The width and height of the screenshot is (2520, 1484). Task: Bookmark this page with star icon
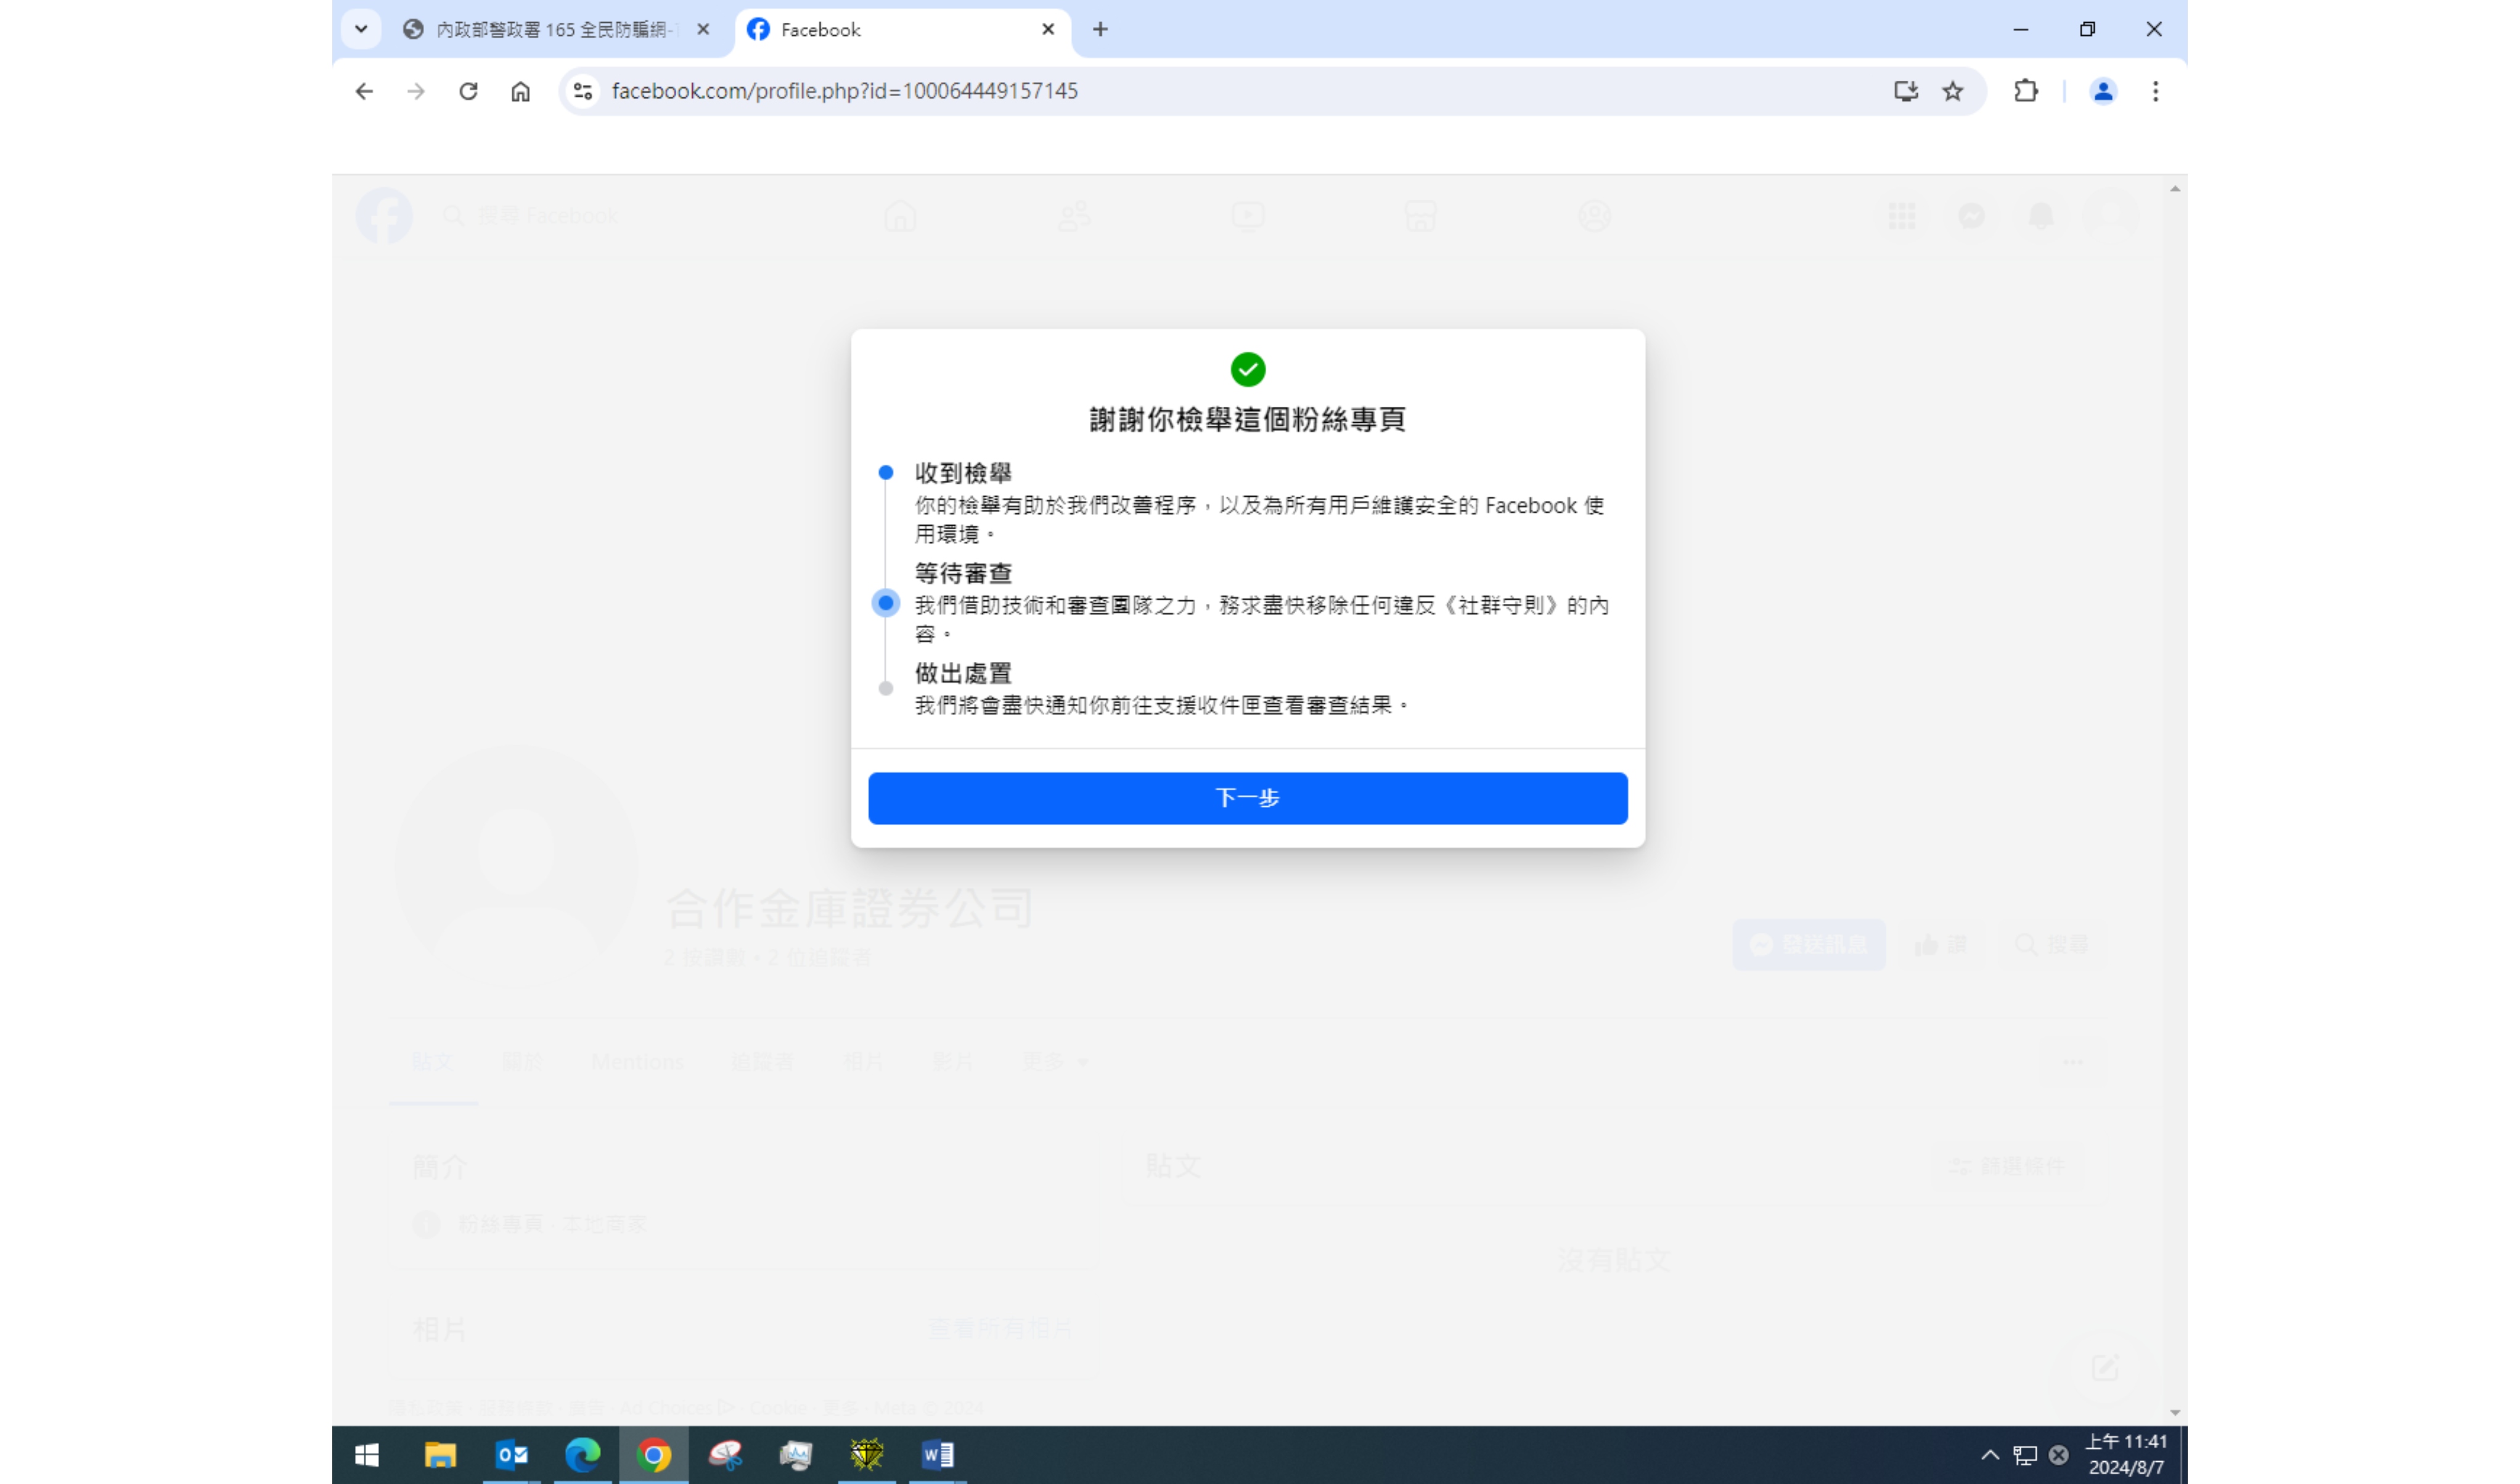tap(1952, 91)
